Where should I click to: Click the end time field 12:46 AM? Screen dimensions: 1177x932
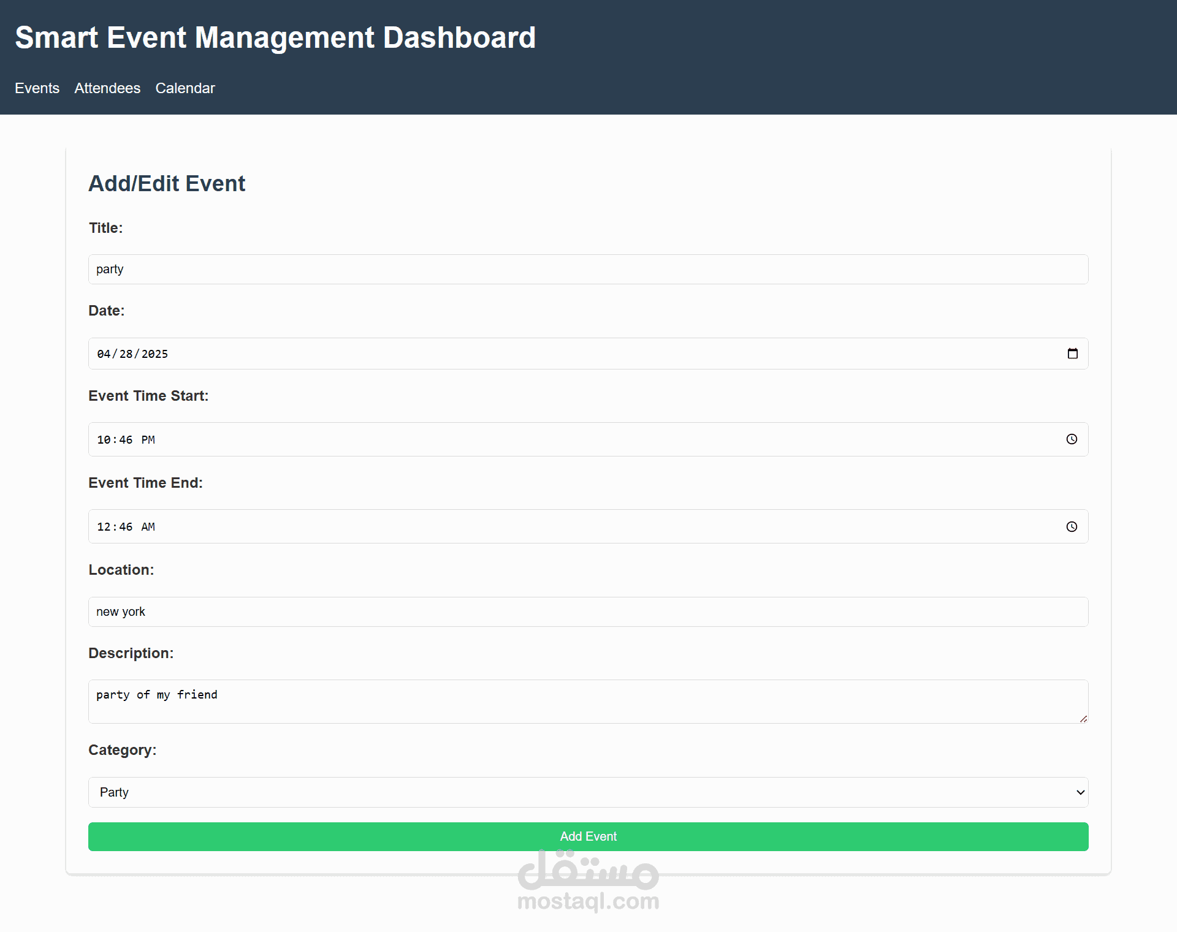pos(552,527)
